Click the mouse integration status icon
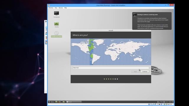The image size is (189, 106). point(164,104)
